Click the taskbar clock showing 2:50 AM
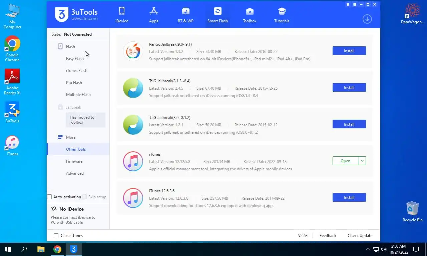427x256 pixels. point(398,249)
